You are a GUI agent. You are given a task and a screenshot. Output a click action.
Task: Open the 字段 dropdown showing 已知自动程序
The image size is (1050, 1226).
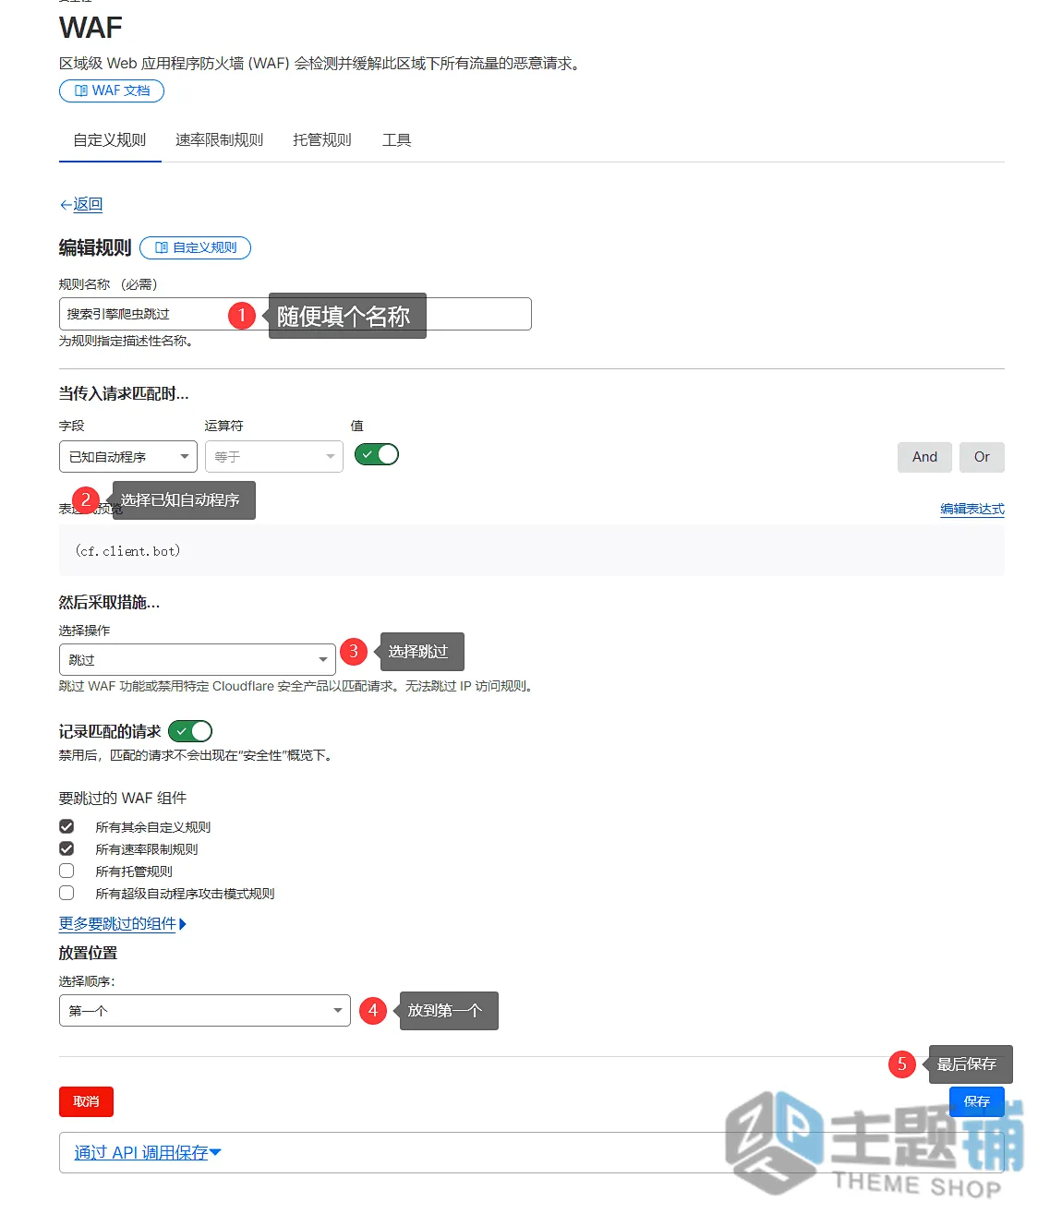click(x=128, y=457)
